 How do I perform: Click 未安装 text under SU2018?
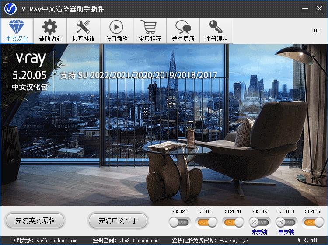(286, 232)
